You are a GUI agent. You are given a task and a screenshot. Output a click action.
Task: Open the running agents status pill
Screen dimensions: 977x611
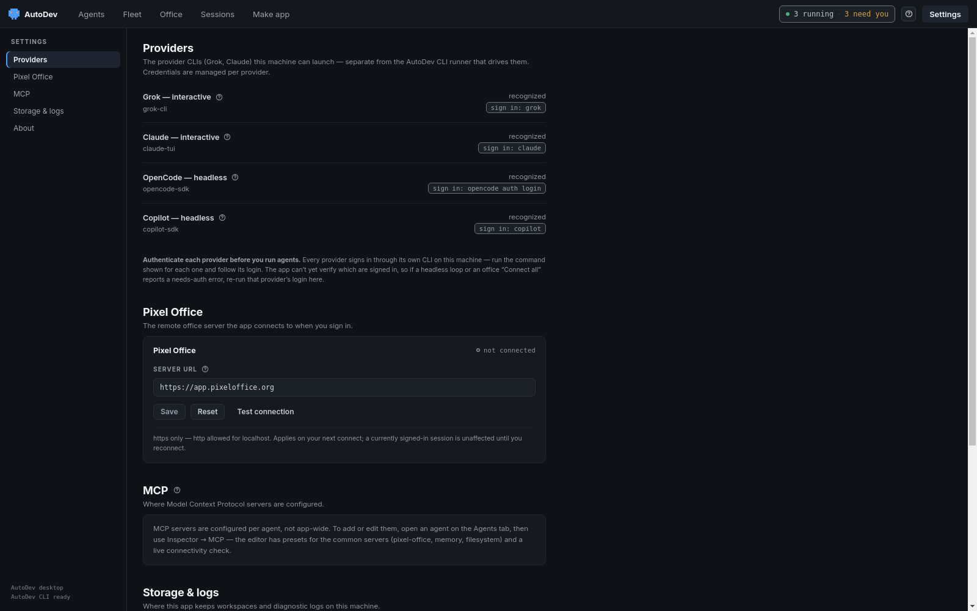(837, 14)
